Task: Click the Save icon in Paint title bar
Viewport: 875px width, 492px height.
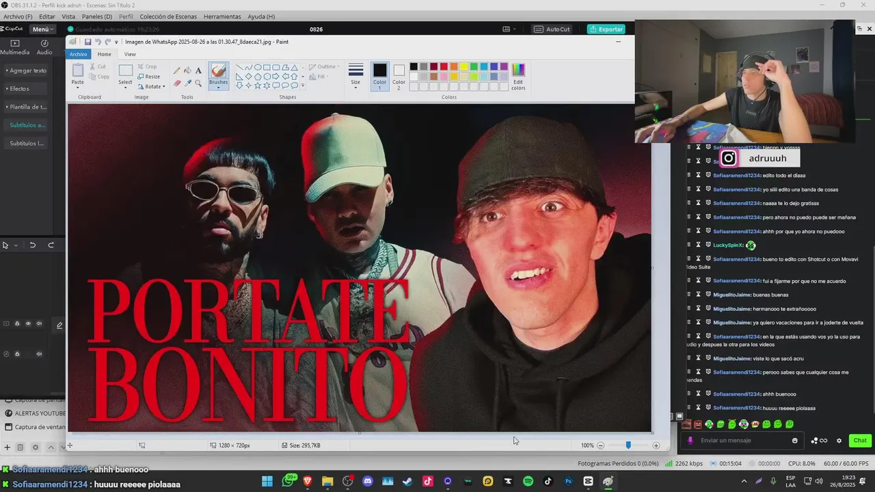Action: [87, 42]
